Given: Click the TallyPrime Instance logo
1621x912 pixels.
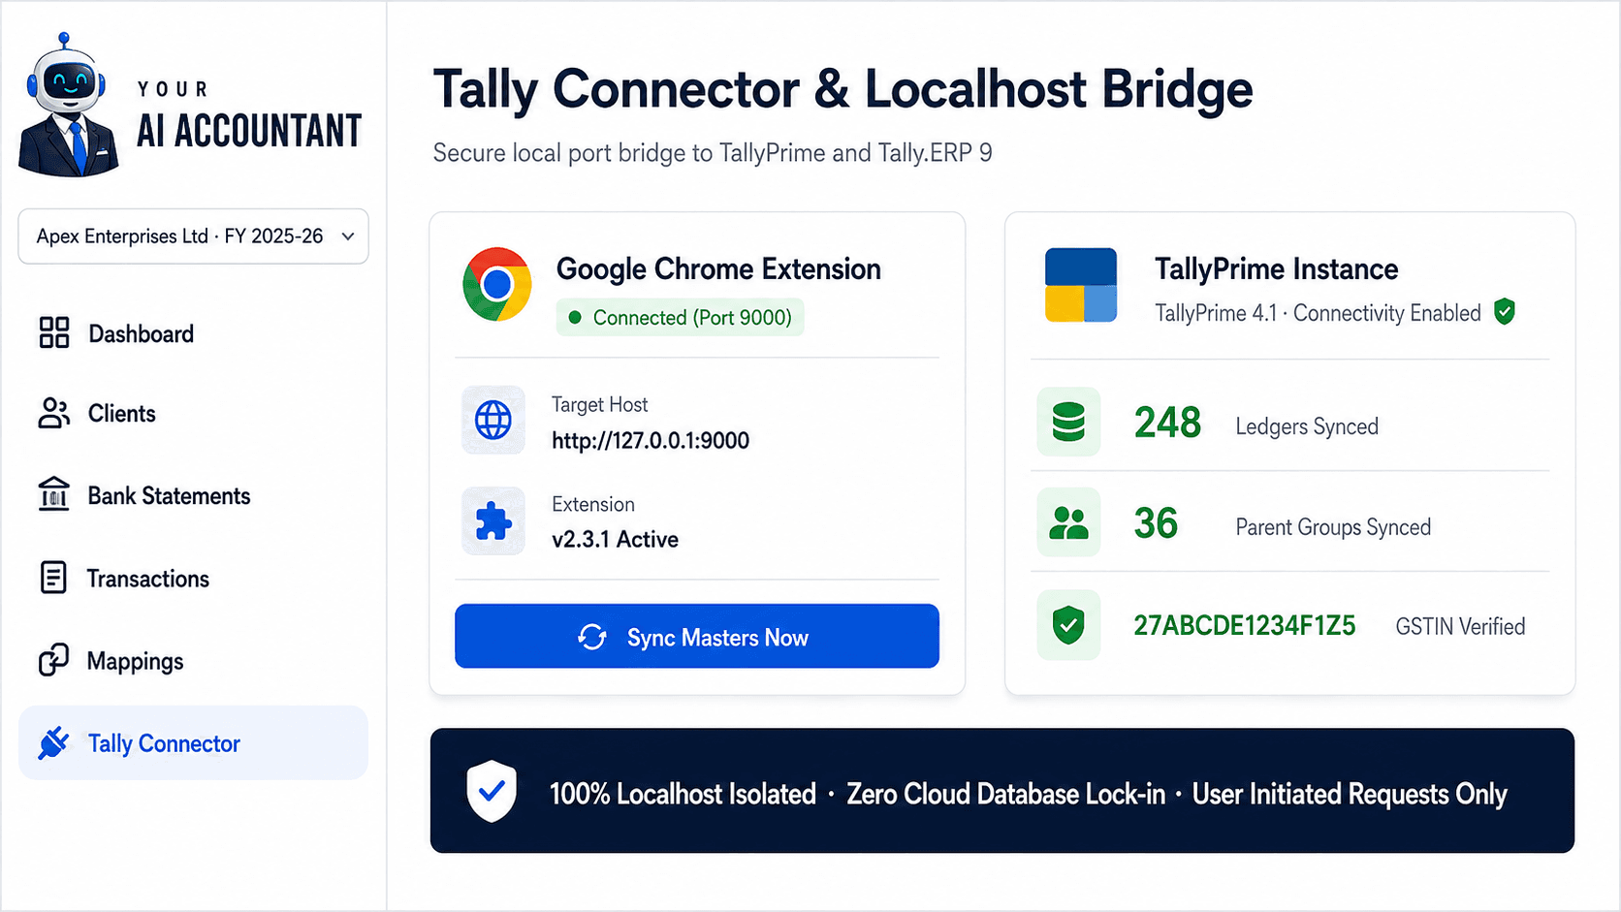Looking at the screenshot, I should pyautogui.click(x=1081, y=285).
